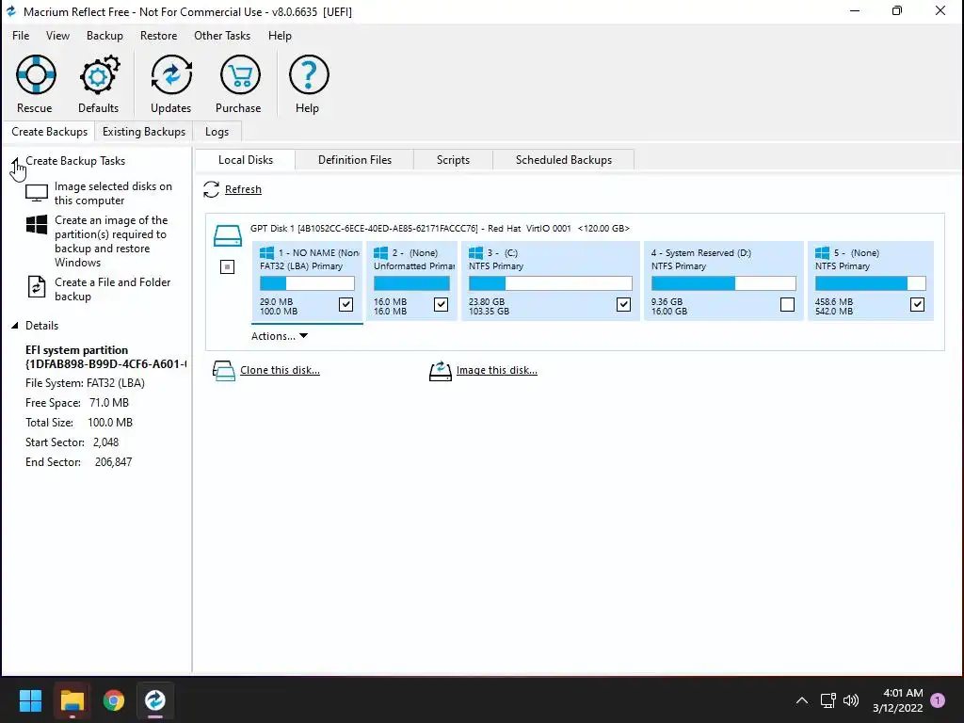Screen dimensions: 964x723
Task: Click the monitor icon for imaging selected disks
Action: pos(37,193)
